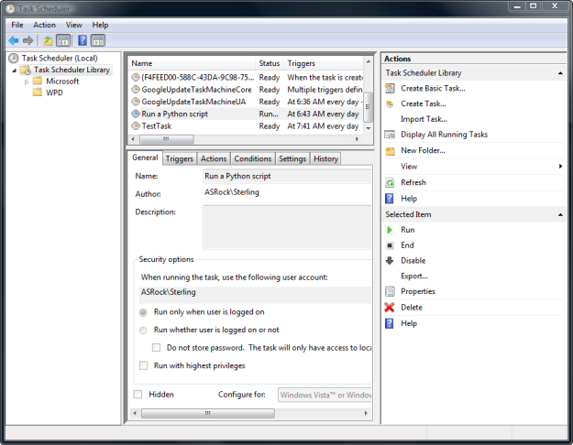
Task: Click the Description text field
Action: pos(287,227)
